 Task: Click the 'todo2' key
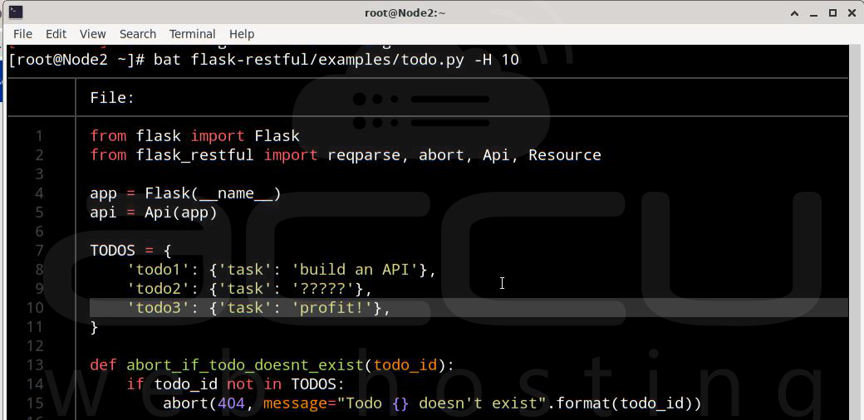pyautogui.click(x=159, y=289)
